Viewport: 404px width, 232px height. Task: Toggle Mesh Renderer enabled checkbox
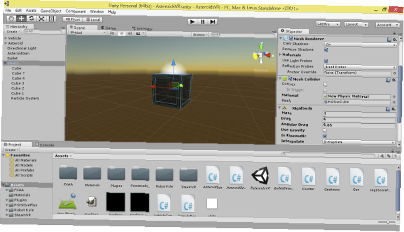click(291, 38)
